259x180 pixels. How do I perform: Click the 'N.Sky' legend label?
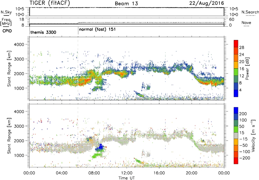point(6,12)
